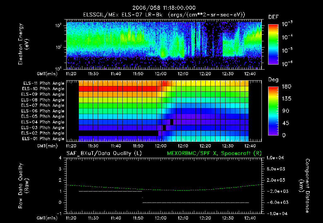
Task: Click the 11:20 tick label under pitch angle plot
Action: [71, 146]
